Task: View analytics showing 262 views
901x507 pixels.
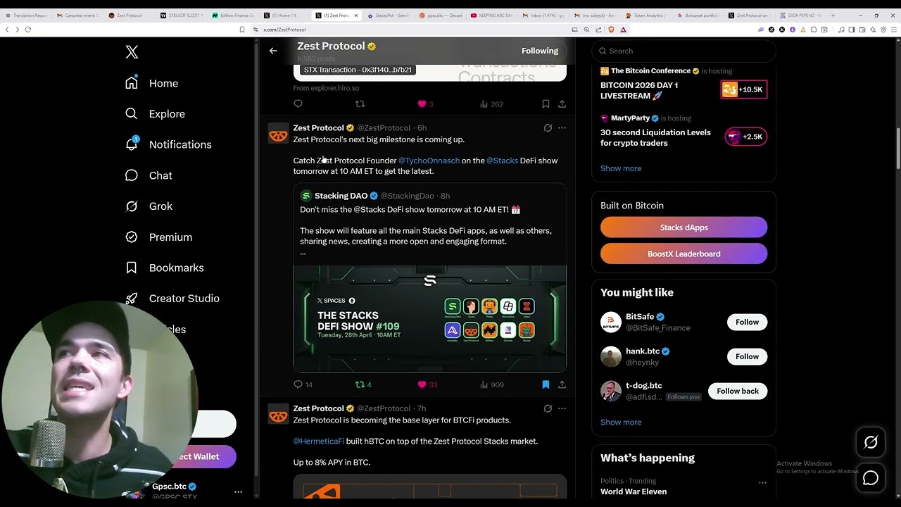Action: (x=491, y=104)
